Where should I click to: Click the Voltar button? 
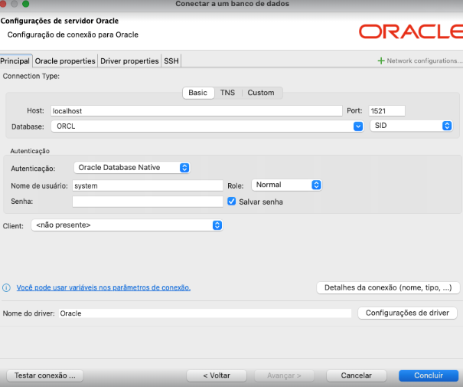[x=217, y=376]
